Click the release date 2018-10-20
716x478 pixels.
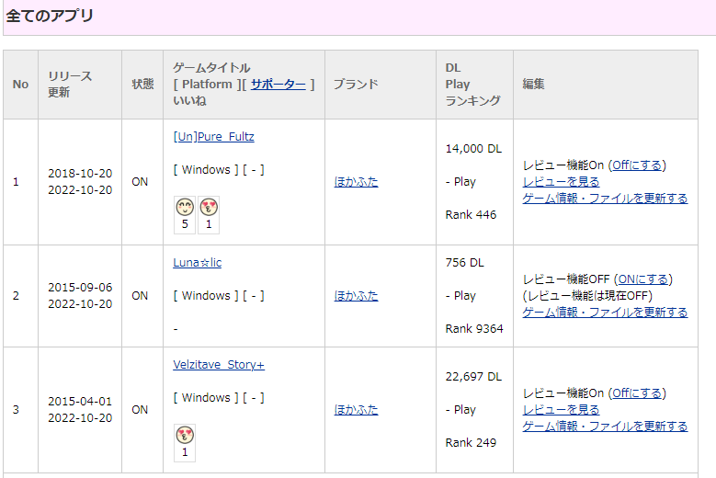tap(80, 174)
